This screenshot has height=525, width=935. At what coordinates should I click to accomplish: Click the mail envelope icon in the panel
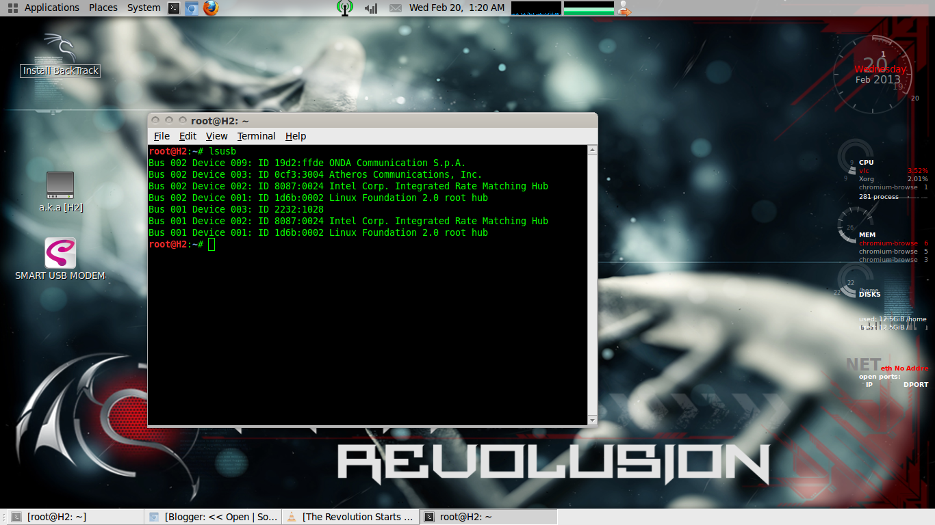[x=395, y=8]
